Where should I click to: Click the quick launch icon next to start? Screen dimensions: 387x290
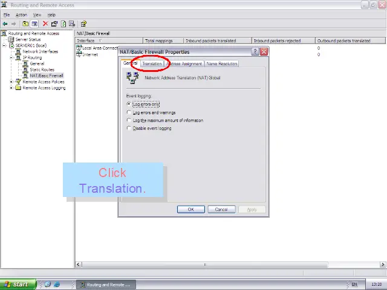pos(48,285)
